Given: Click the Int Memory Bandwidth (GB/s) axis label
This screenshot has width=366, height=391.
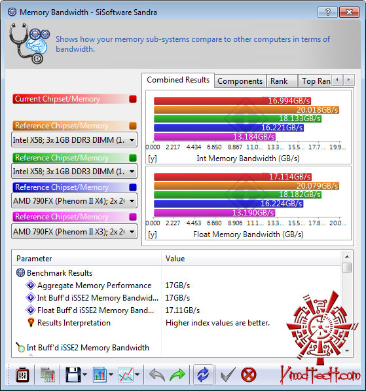Looking at the screenshot, I should click(x=248, y=158).
